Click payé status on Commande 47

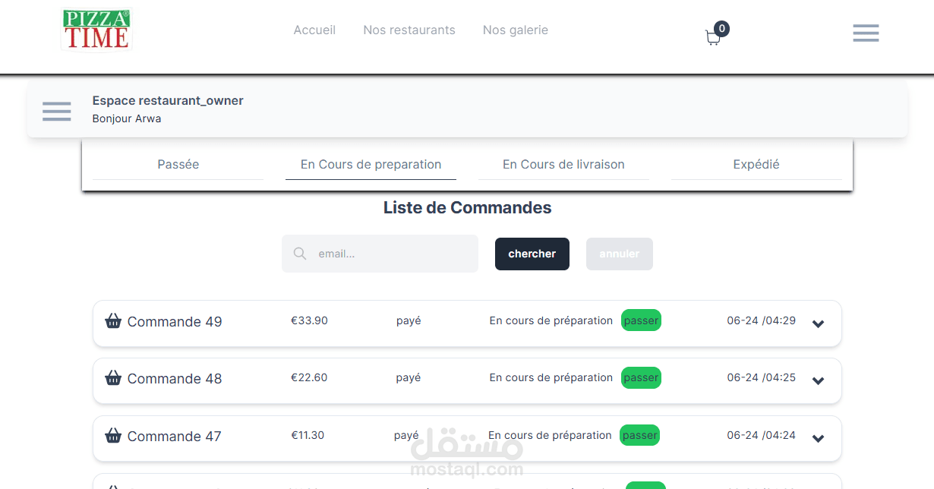pyautogui.click(x=406, y=436)
